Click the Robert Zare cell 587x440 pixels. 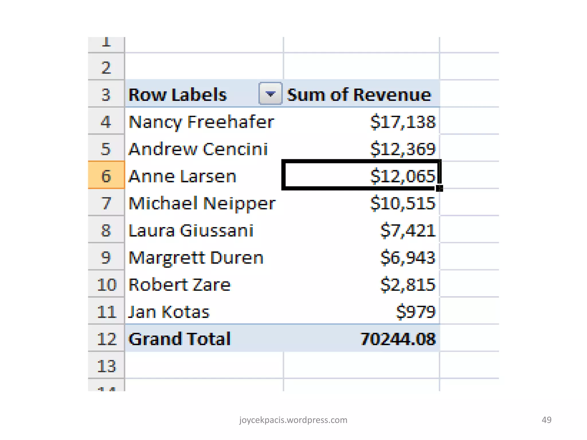pos(179,284)
